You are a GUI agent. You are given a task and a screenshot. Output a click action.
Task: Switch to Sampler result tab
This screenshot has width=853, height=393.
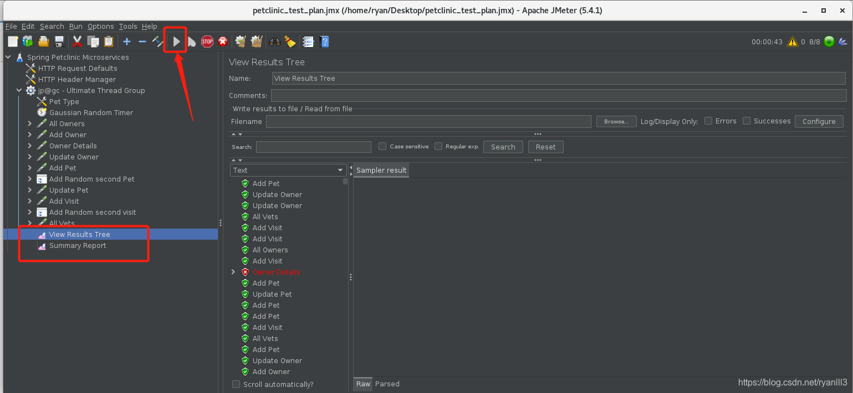(381, 170)
